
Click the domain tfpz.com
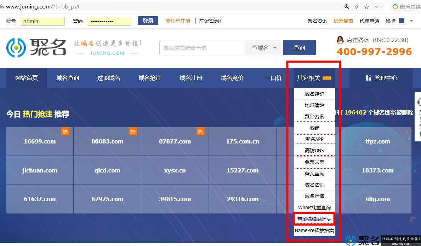[x=378, y=141]
